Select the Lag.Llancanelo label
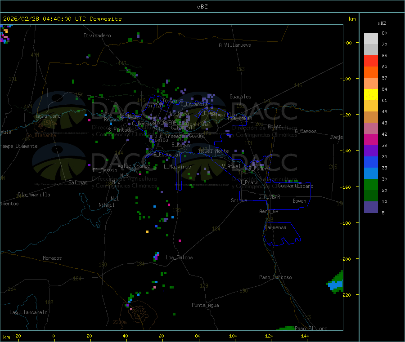The width and height of the screenshot is (405, 342). tap(29, 312)
